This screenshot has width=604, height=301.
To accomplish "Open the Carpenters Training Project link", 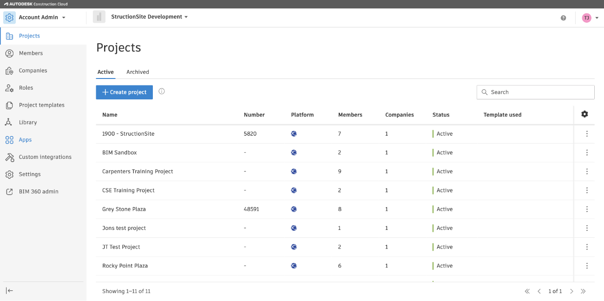I will pos(138,171).
